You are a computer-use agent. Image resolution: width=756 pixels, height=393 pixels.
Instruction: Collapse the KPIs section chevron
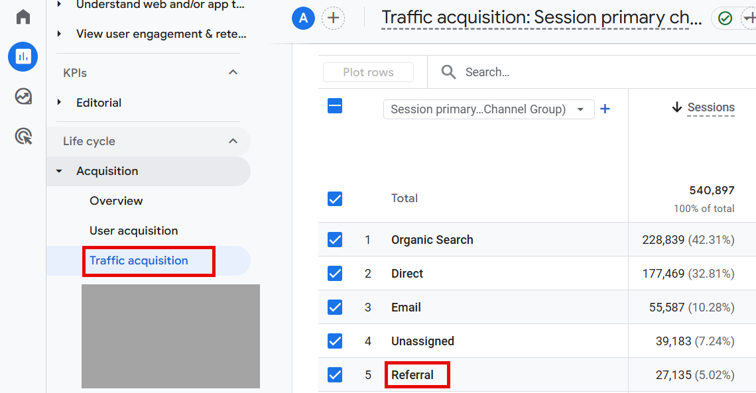[233, 72]
